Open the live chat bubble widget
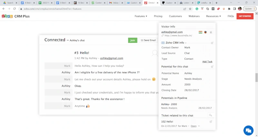The width and height of the screenshot is (258, 137). click(248, 131)
